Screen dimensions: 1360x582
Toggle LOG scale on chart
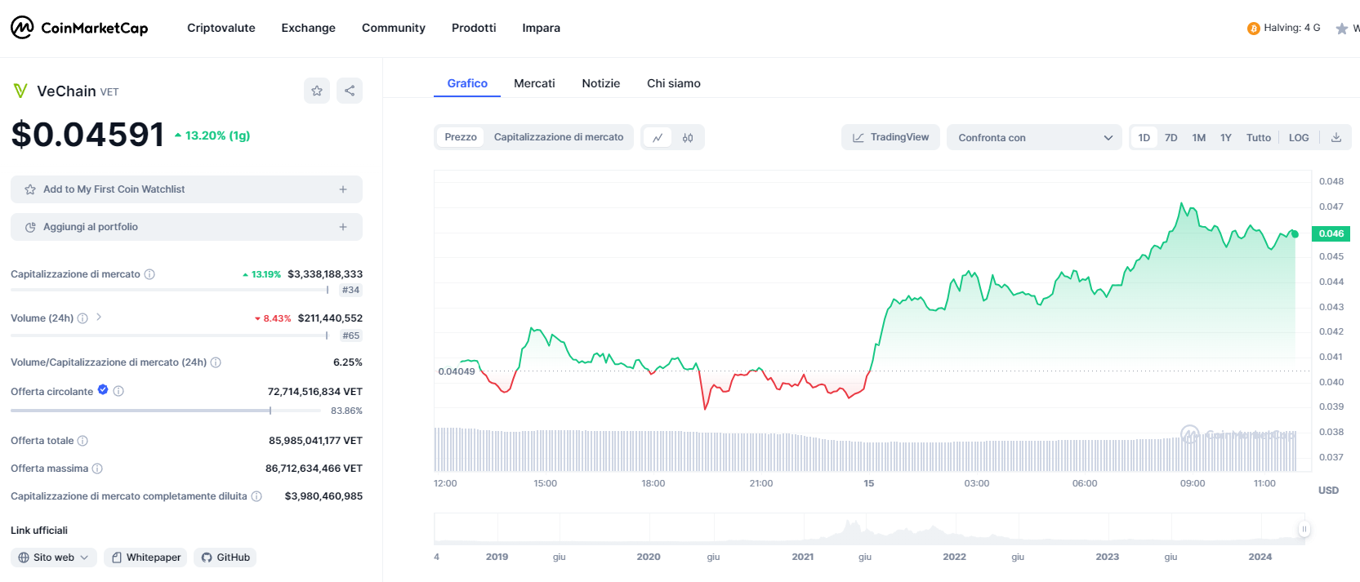click(1299, 138)
